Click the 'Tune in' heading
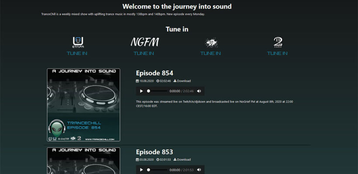The image size is (358, 174). 177,29
